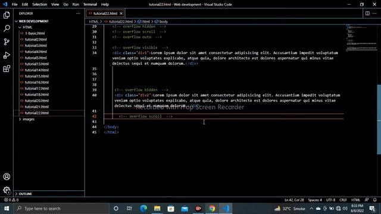Click the HTML breadcrumb segment
Screen dimensions: 381x214
point(93,21)
